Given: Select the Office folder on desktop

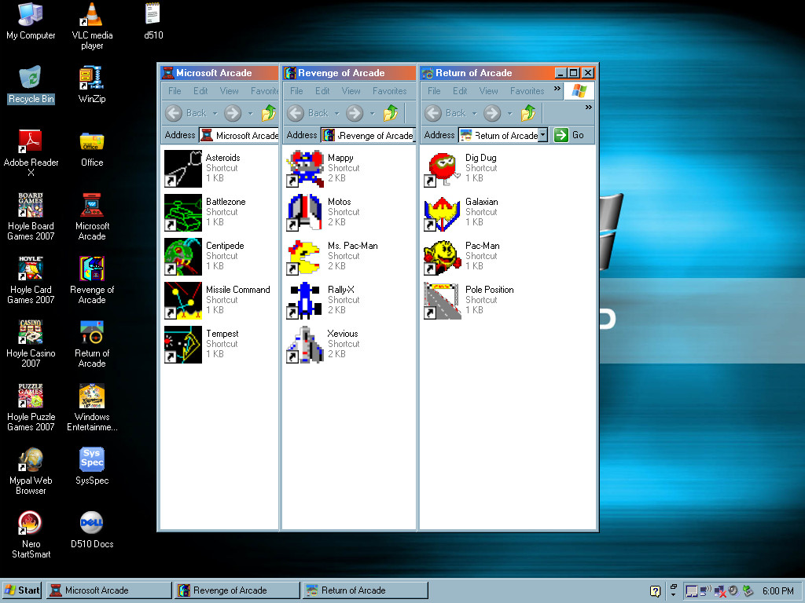Looking at the screenshot, I should click(x=92, y=148).
